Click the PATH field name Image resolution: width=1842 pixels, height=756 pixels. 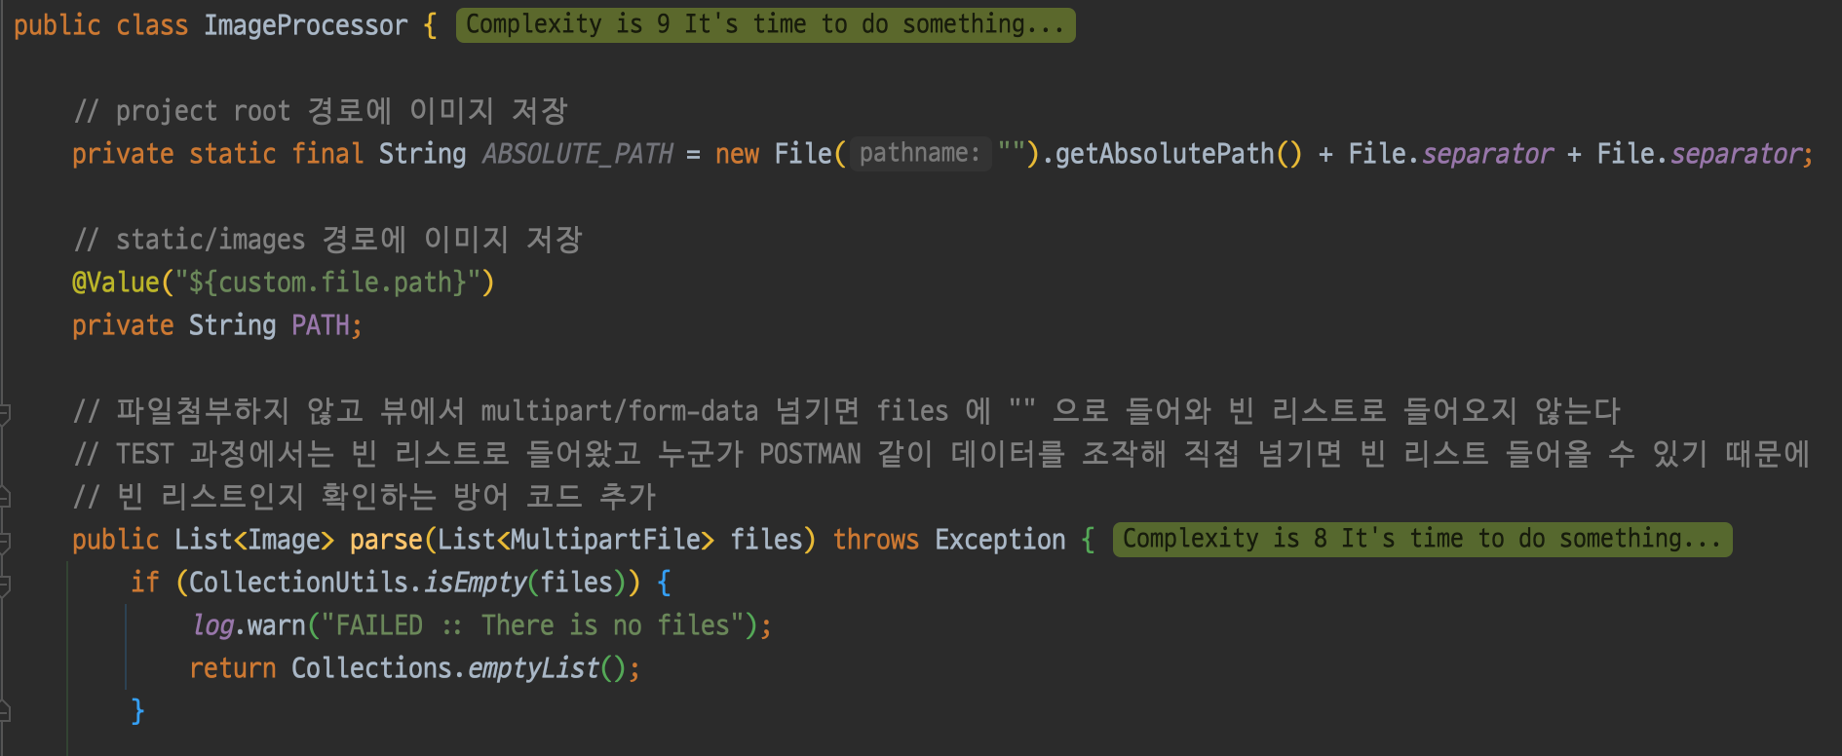[x=321, y=325]
